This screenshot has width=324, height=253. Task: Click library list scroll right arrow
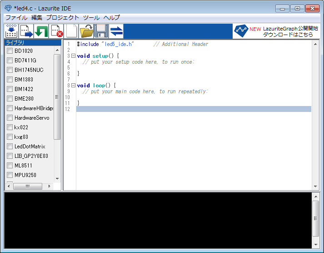49,186
